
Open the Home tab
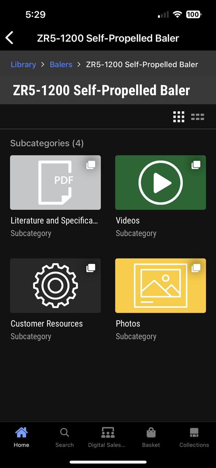point(22,437)
